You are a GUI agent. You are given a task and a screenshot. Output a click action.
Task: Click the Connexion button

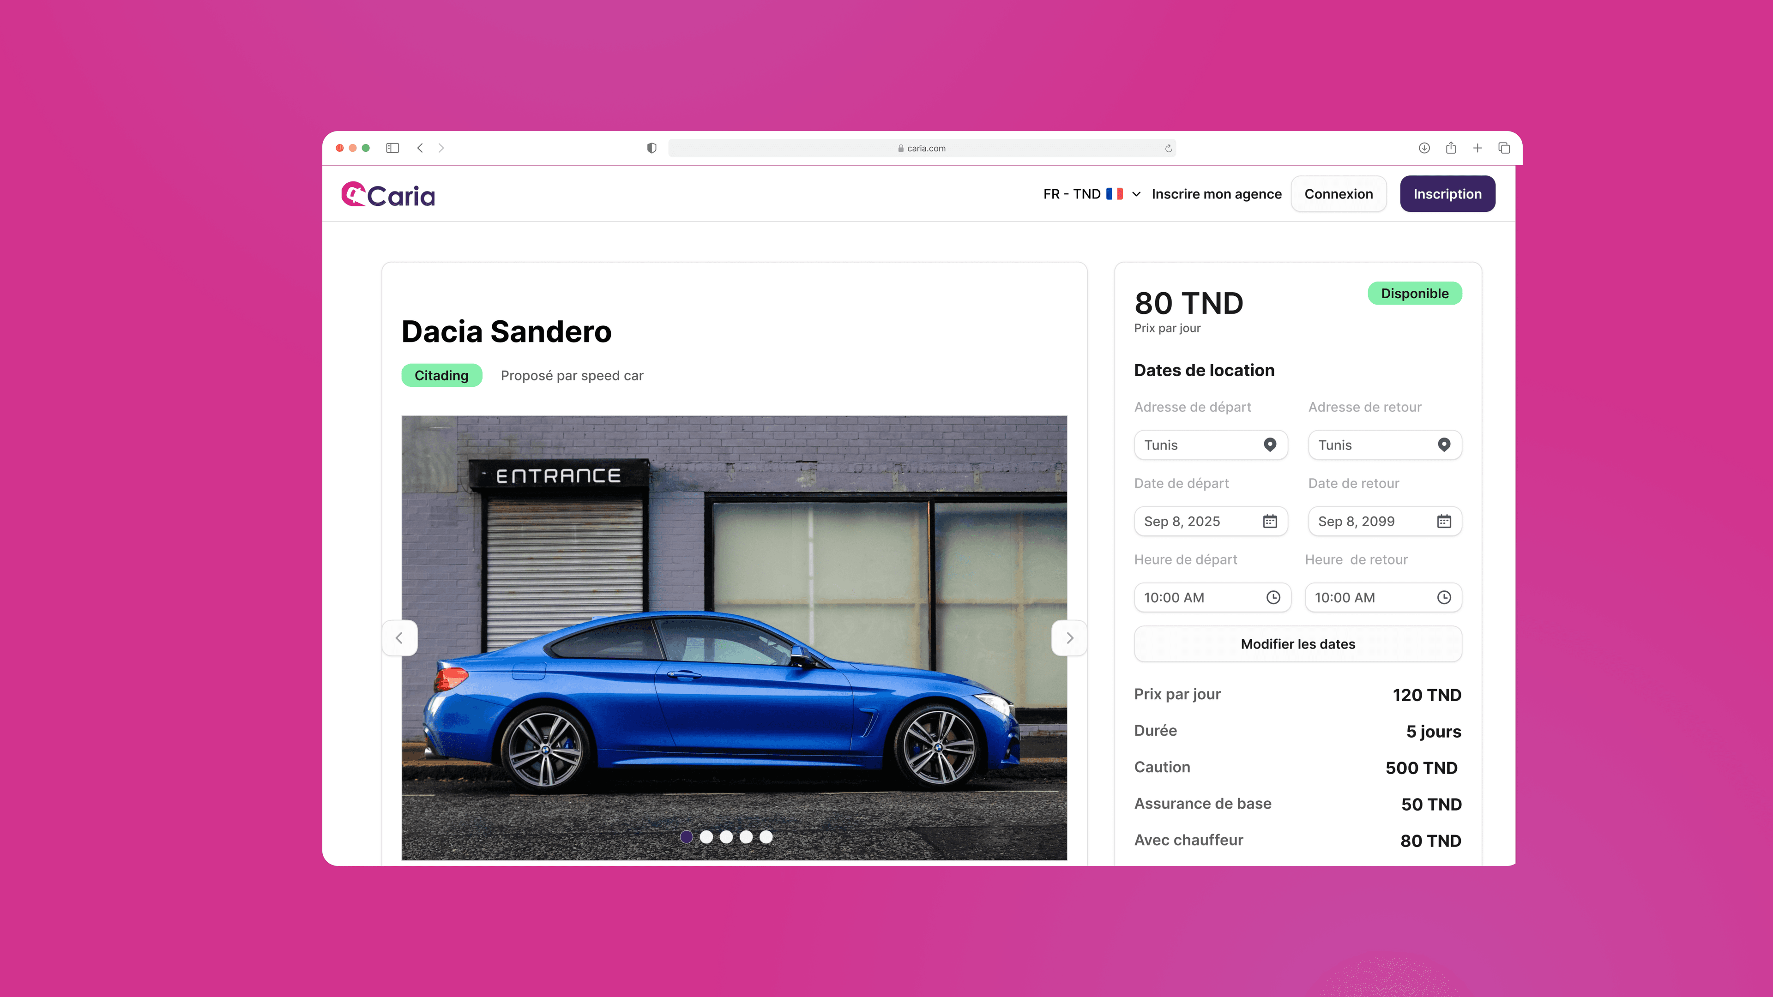[x=1338, y=194]
